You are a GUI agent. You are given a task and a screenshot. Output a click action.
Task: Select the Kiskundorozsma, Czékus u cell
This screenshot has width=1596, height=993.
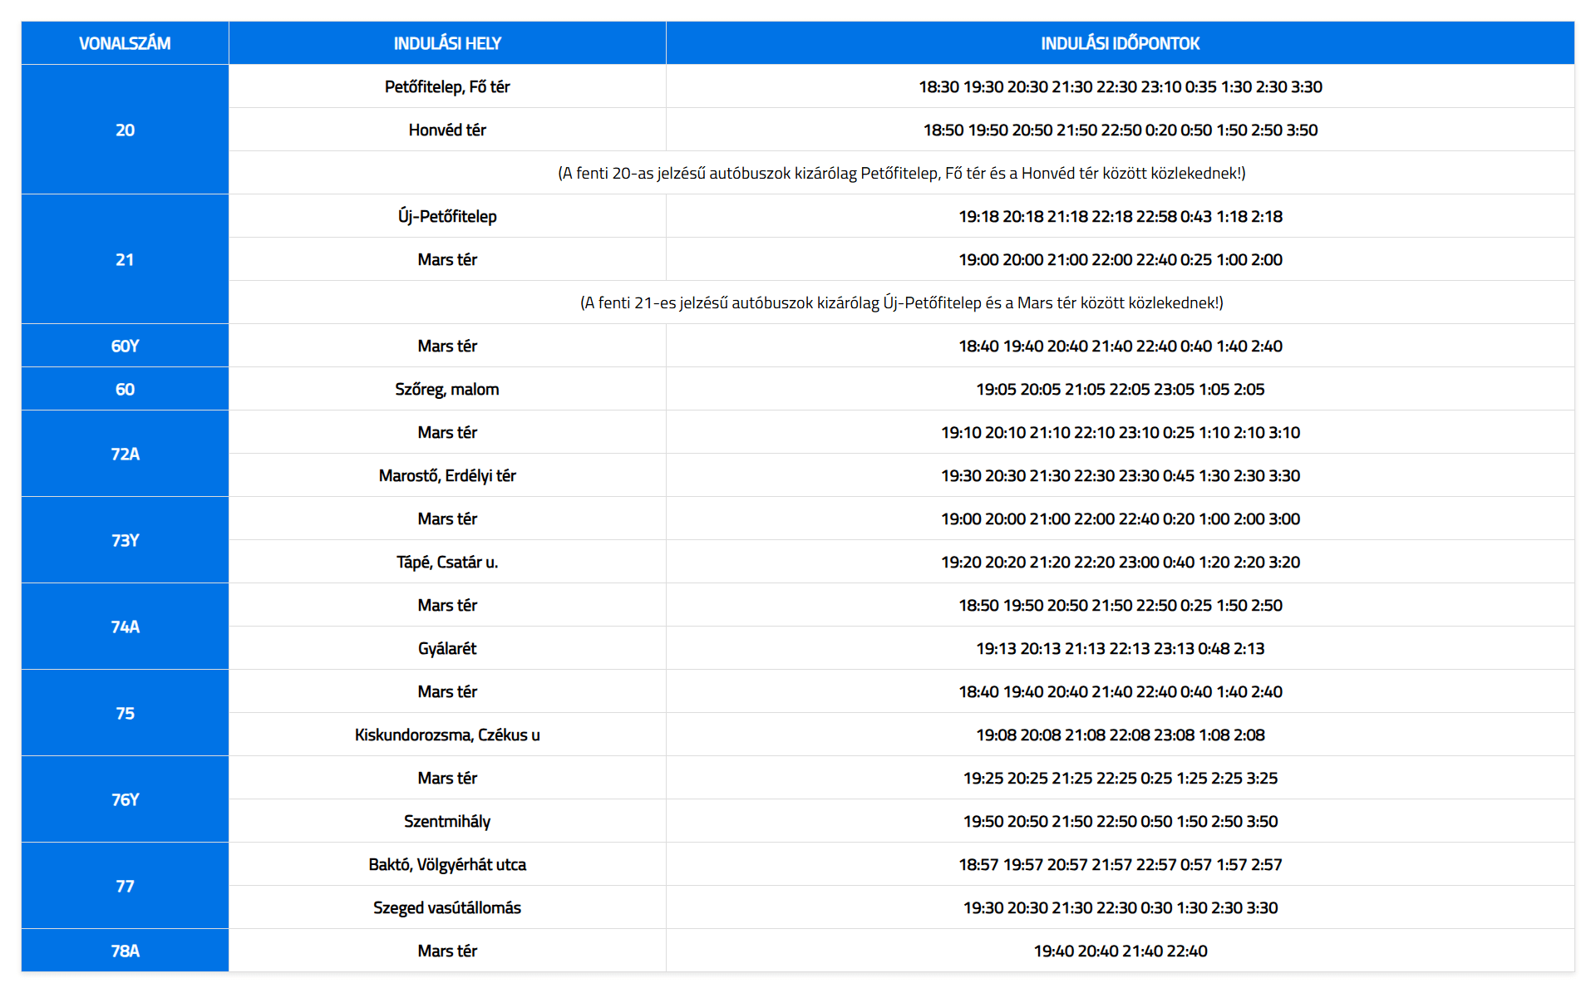point(447,735)
